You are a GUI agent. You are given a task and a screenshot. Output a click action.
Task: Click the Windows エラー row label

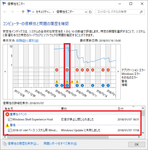pyautogui.click(x=131, y=74)
